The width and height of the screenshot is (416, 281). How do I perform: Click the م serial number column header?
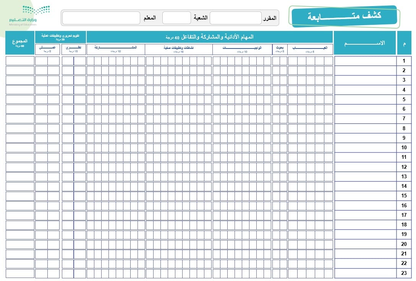coord(404,43)
